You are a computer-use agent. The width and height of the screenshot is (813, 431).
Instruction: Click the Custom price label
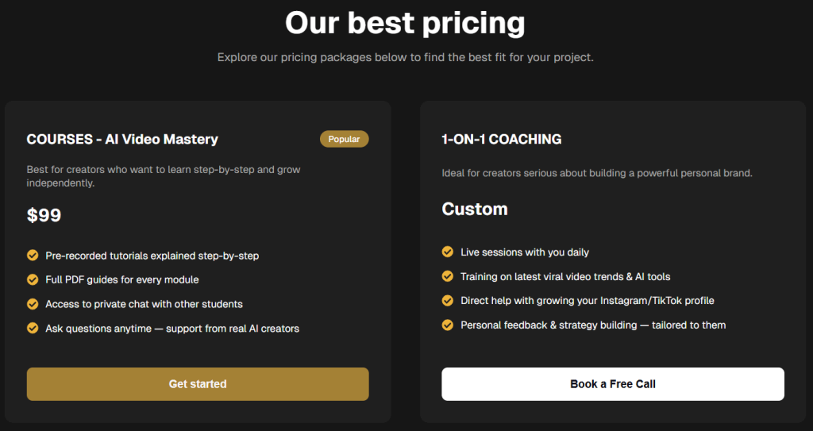[475, 210]
